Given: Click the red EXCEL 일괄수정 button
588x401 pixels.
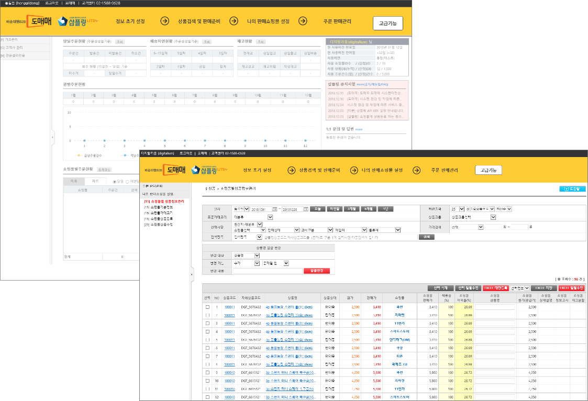Looking at the screenshot, I should (x=571, y=288).
